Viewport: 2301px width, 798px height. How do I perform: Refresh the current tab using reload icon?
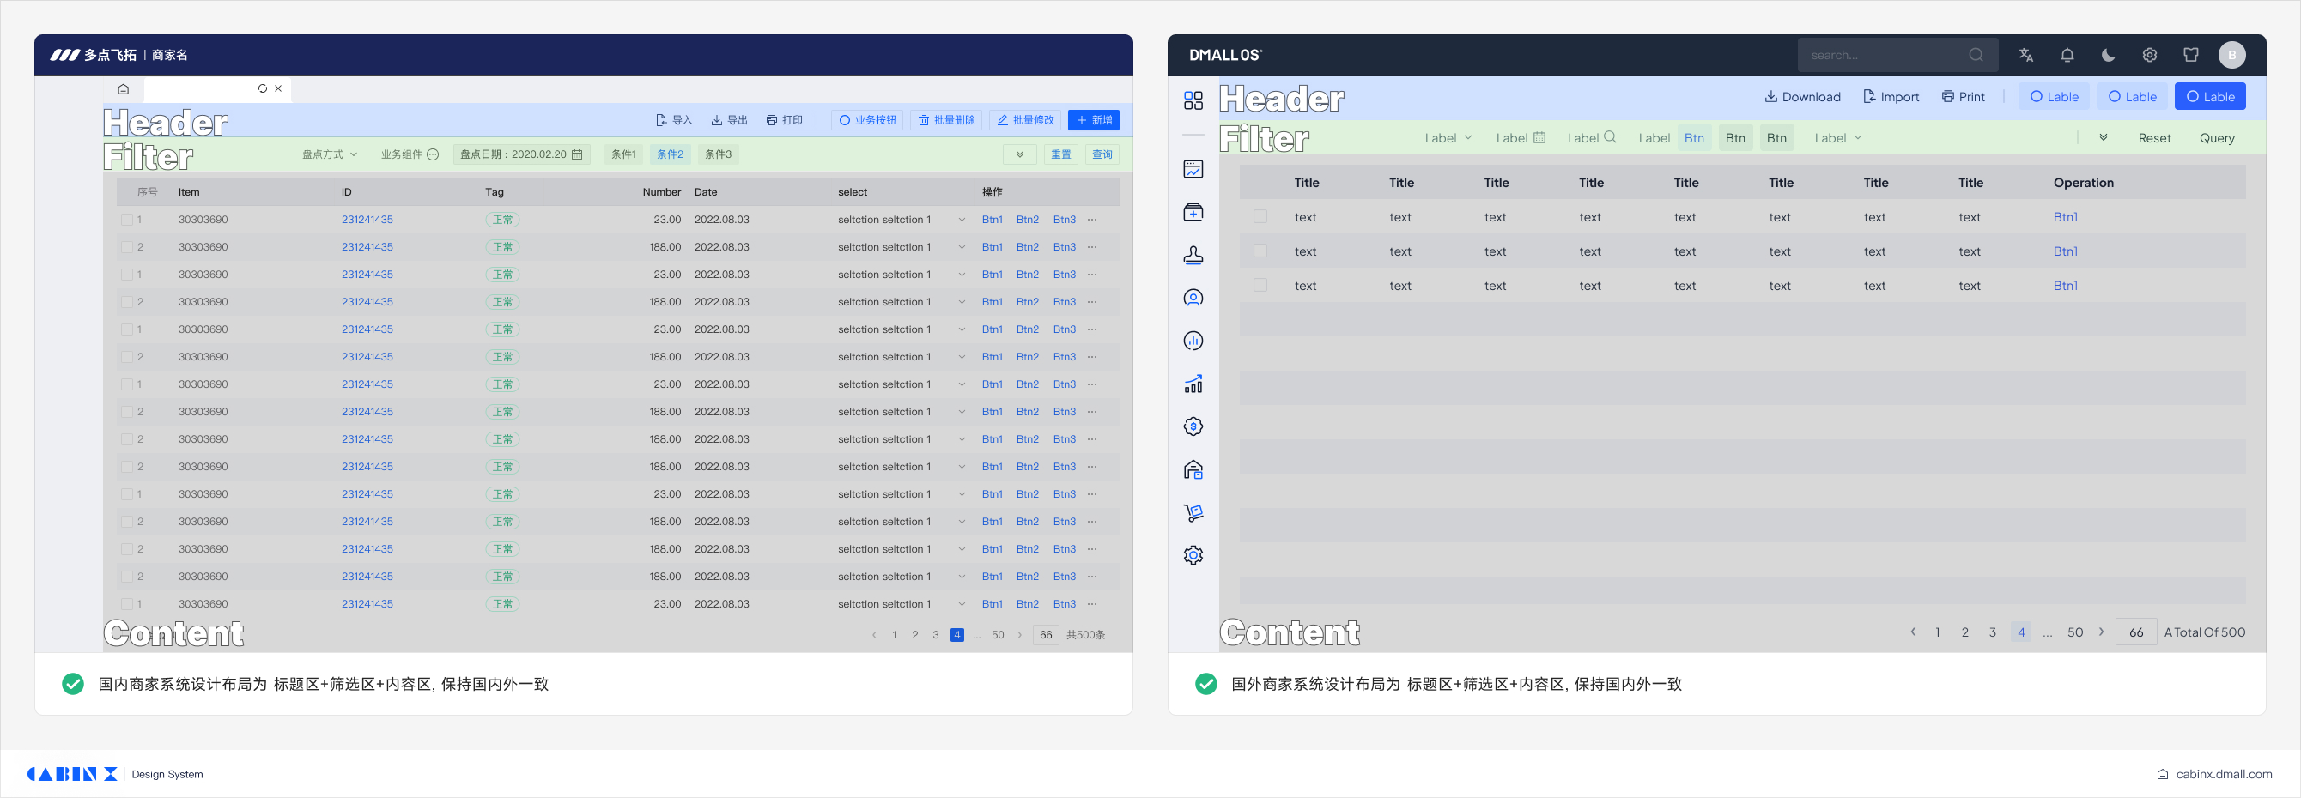click(x=263, y=89)
